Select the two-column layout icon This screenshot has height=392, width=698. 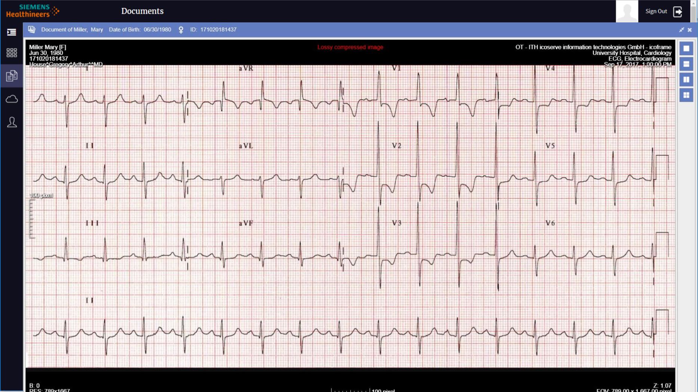pyautogui.click(x=686, y=79)
